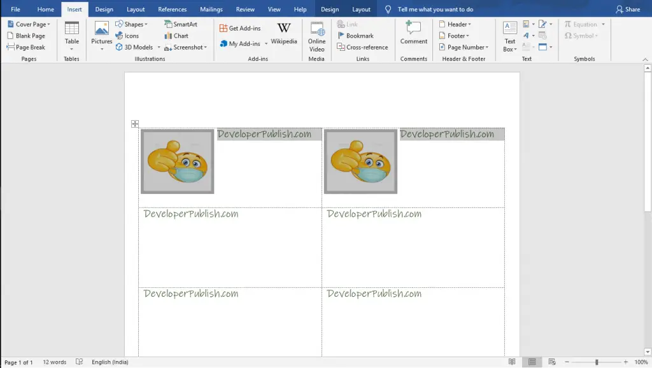Click the proofing errors icon
652x368 pixels.
(x=80, y=362)
